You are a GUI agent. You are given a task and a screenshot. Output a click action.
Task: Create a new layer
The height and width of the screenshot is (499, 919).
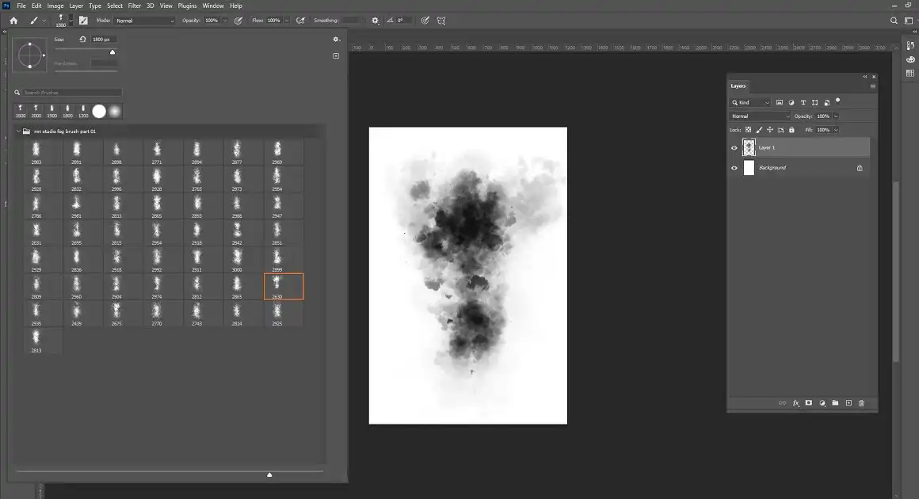click(848, 403)
